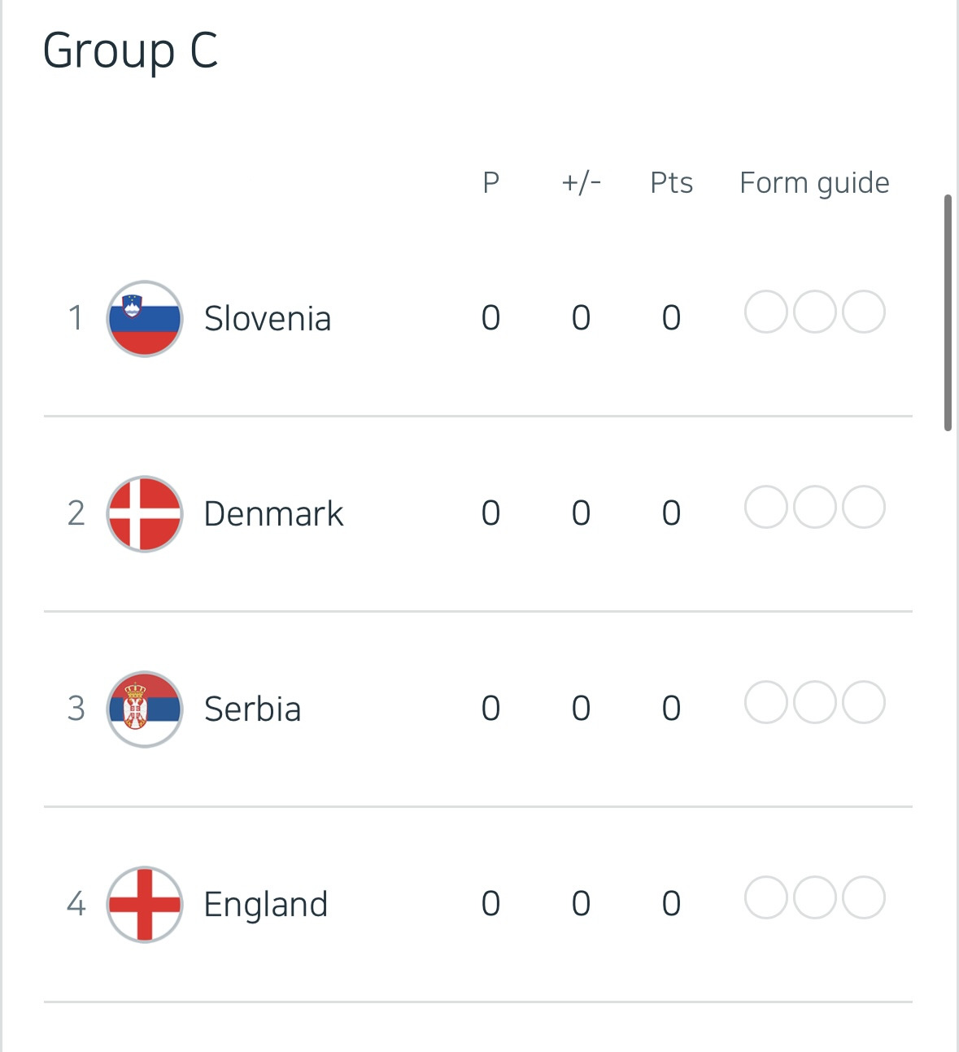Click England's last form guide circle
The image size is (959, 1052).
tap(864, 897)
